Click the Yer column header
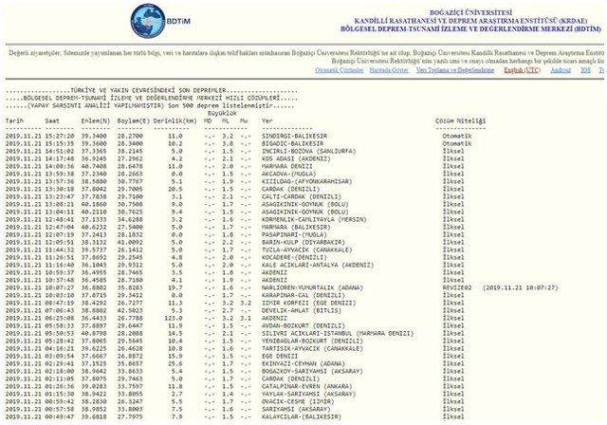 tap(267, 120)
